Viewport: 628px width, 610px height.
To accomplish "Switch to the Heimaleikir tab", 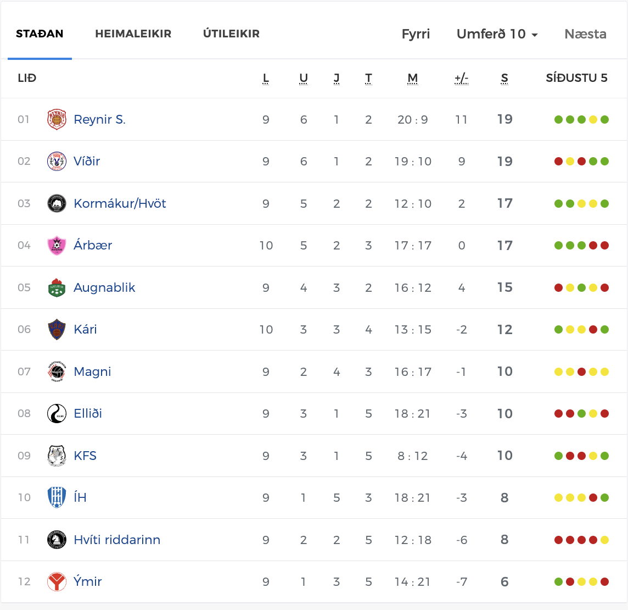I will [133, 34].
